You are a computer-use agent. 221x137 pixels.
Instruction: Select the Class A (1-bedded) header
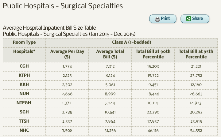(132, 43)
